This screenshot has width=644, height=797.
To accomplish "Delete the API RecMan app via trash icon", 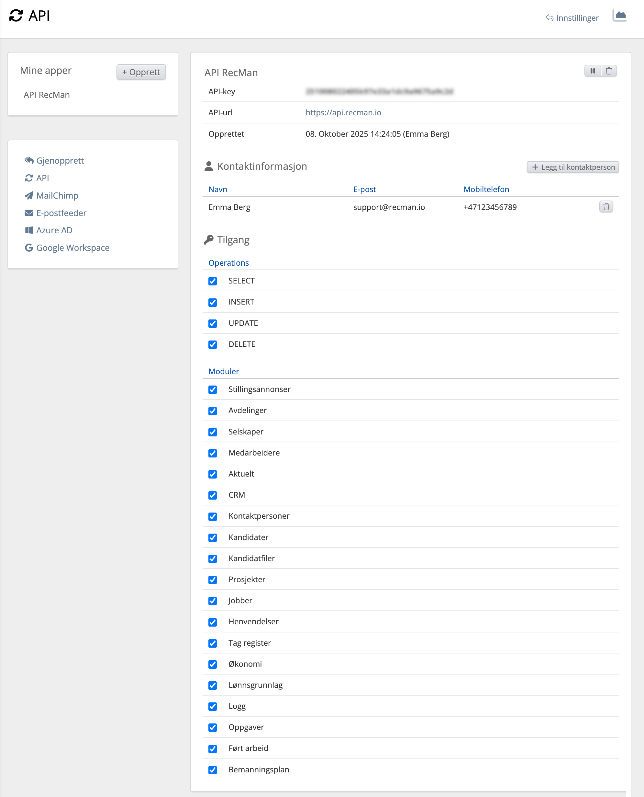I will pos(609,71).
